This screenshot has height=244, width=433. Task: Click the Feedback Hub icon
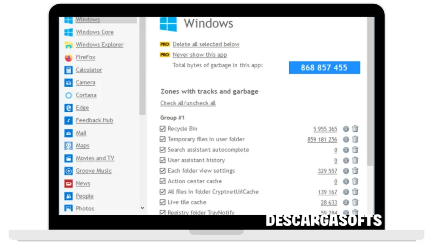coord(69,121)
